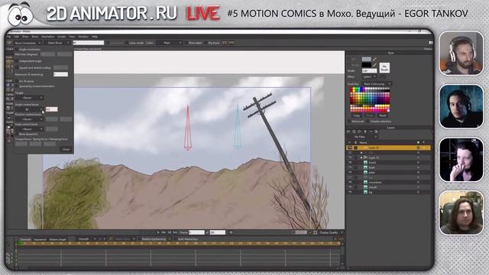489x275 pixels.
Task: Open the Position control bone dropdown
Action: click(29, 119)
